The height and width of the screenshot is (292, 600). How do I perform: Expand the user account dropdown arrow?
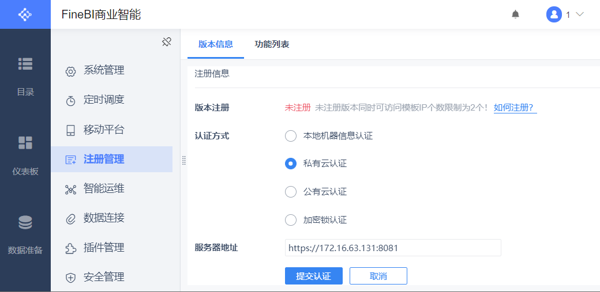(580, 14)
